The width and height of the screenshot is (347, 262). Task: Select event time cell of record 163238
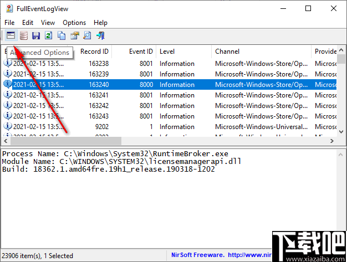38,64
